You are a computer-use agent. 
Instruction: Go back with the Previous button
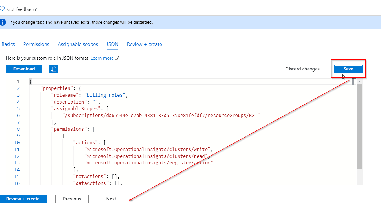[72, 199]
